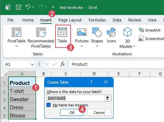The image size is (164, 122).
Task: Select row 2 header
Action: coord(4,91)
